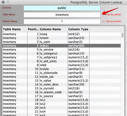Select the ivs3 row
This screenshot has width=127, height=116.
(x=61, y=108)
